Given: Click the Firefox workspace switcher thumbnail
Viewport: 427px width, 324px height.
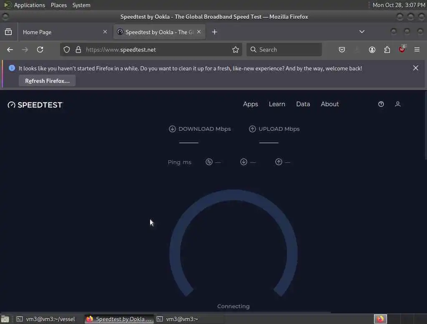Looking at the screenshot, I should (x=380, y=319).
